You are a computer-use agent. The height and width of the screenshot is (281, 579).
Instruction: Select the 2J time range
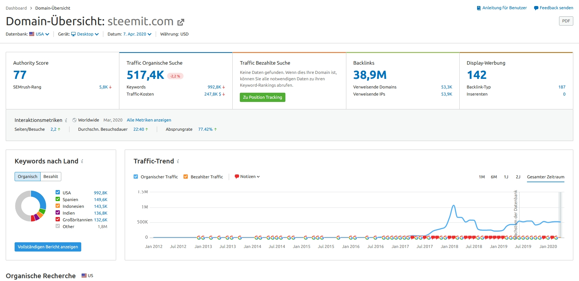(518, 177)
